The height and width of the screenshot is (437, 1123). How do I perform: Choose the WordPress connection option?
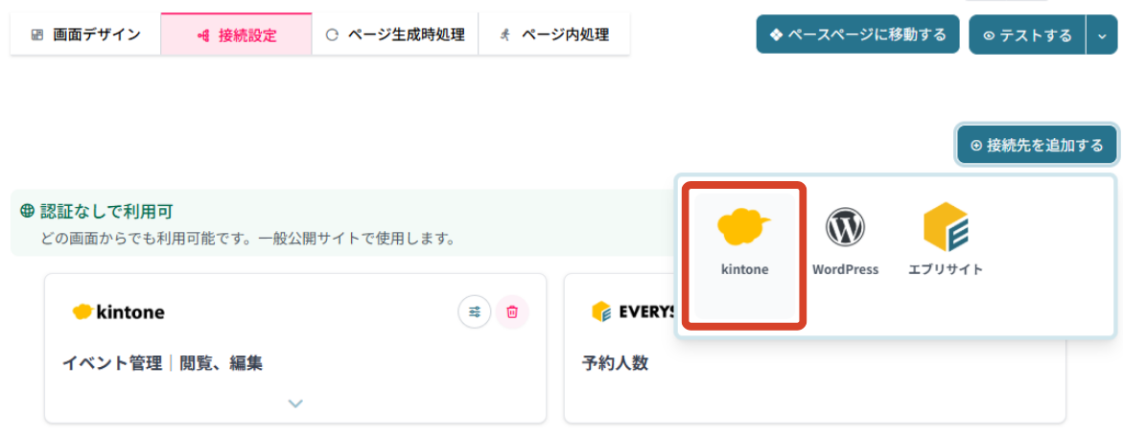point(845,244)
